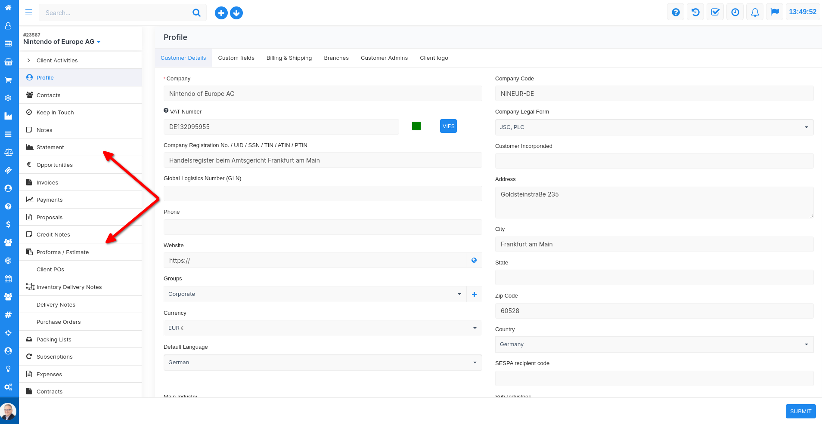Click the blue plus quick-add button

click(221, 13)
